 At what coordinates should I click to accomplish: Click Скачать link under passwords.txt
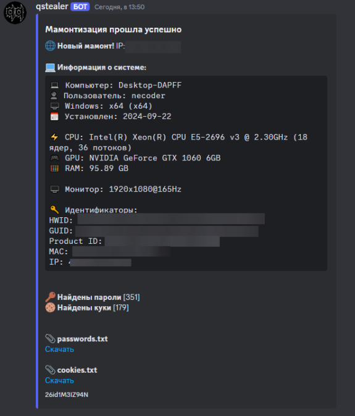pos(59,349)
